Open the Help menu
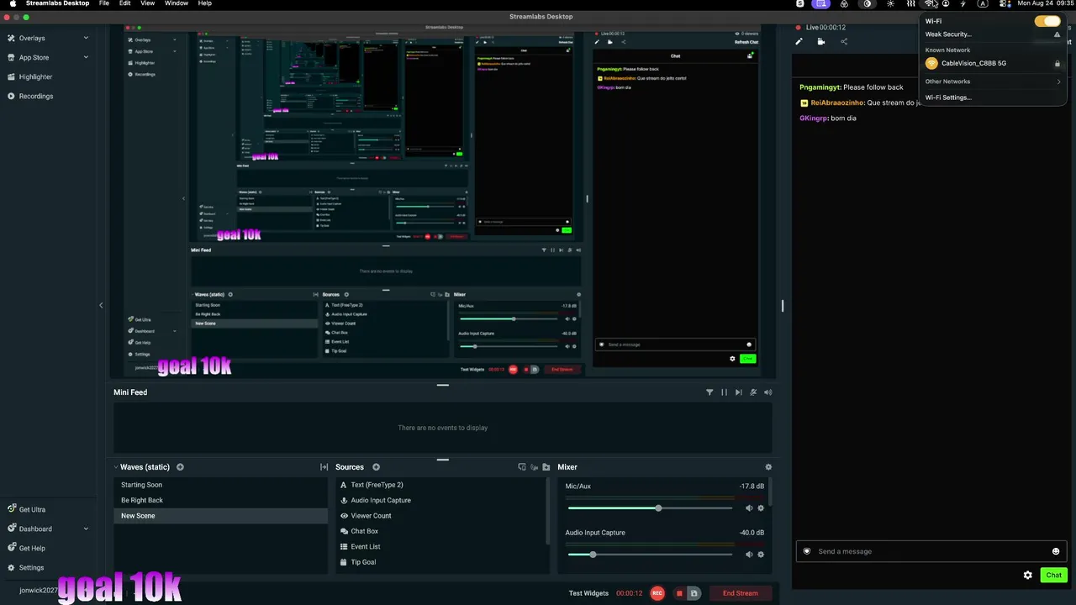The height and width of the screenshot is (605, 1076). (x=205, y=3)
